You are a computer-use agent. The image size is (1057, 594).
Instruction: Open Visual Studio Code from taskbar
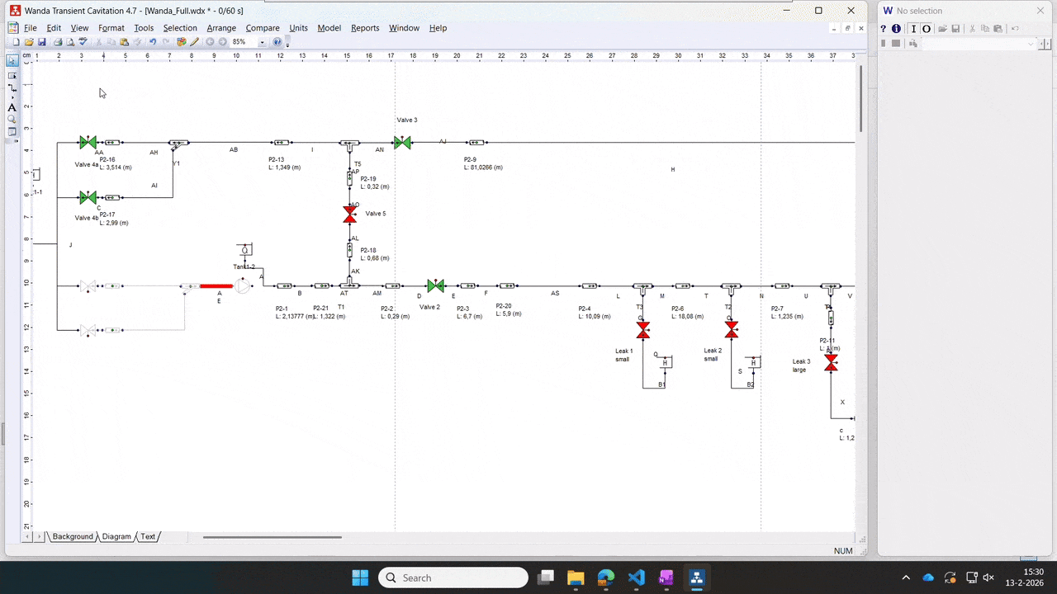click(636, 577)
